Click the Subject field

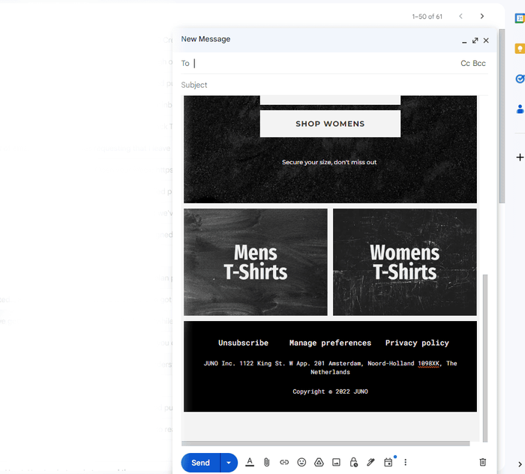[x=334, y=85]
